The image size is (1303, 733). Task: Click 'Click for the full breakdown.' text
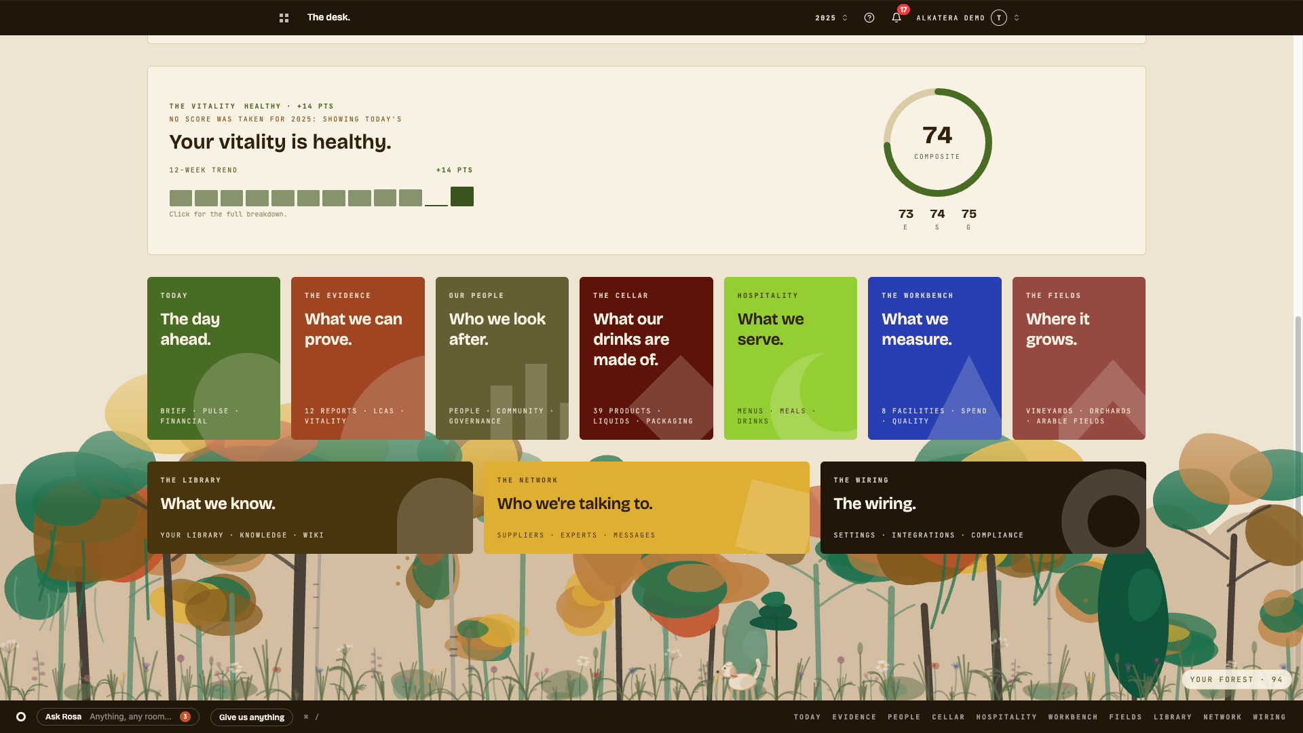(x=228, y=214)
